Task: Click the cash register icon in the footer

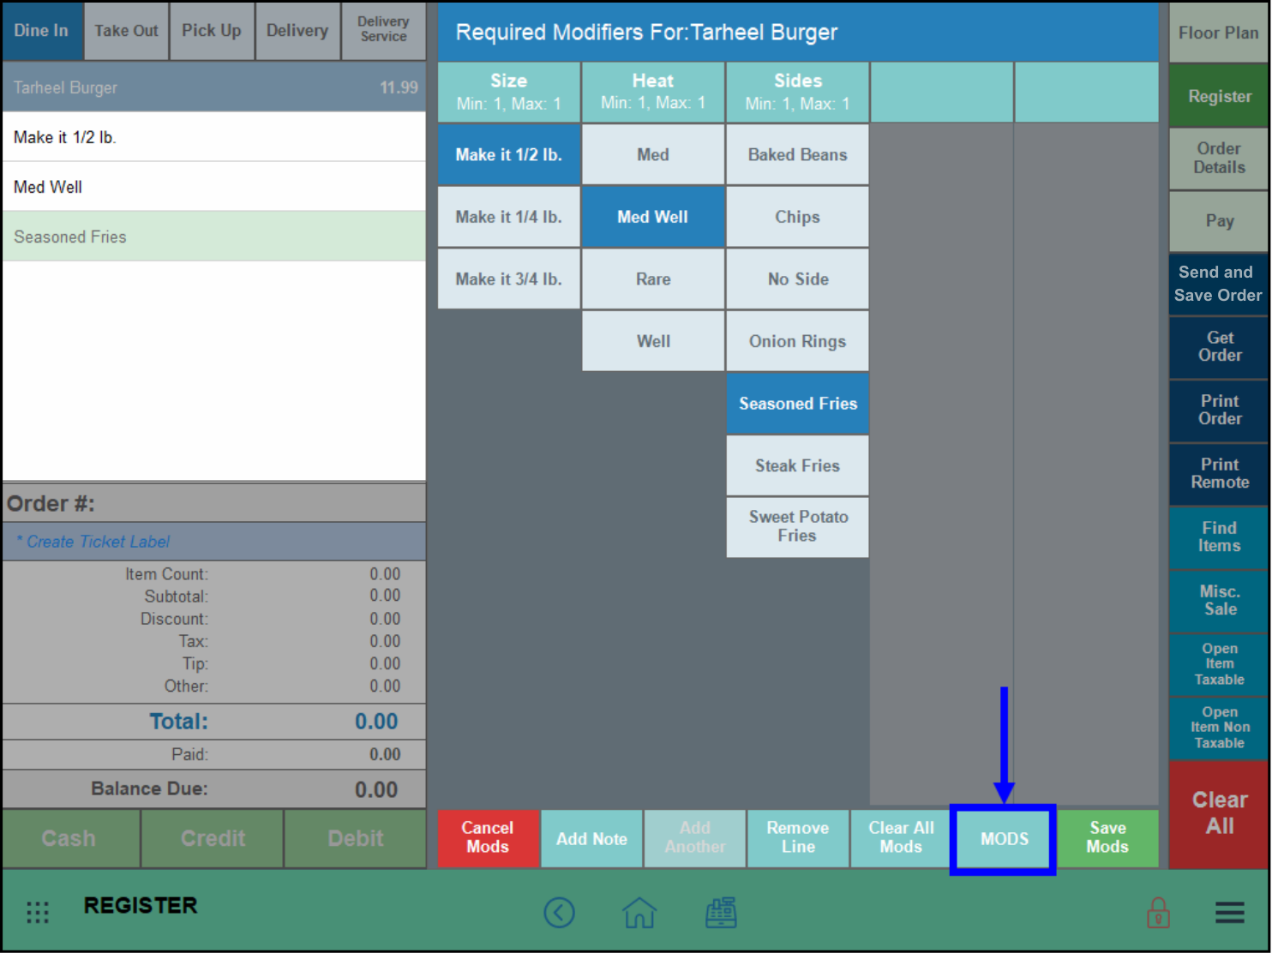Action: click(x=721, y=912)
